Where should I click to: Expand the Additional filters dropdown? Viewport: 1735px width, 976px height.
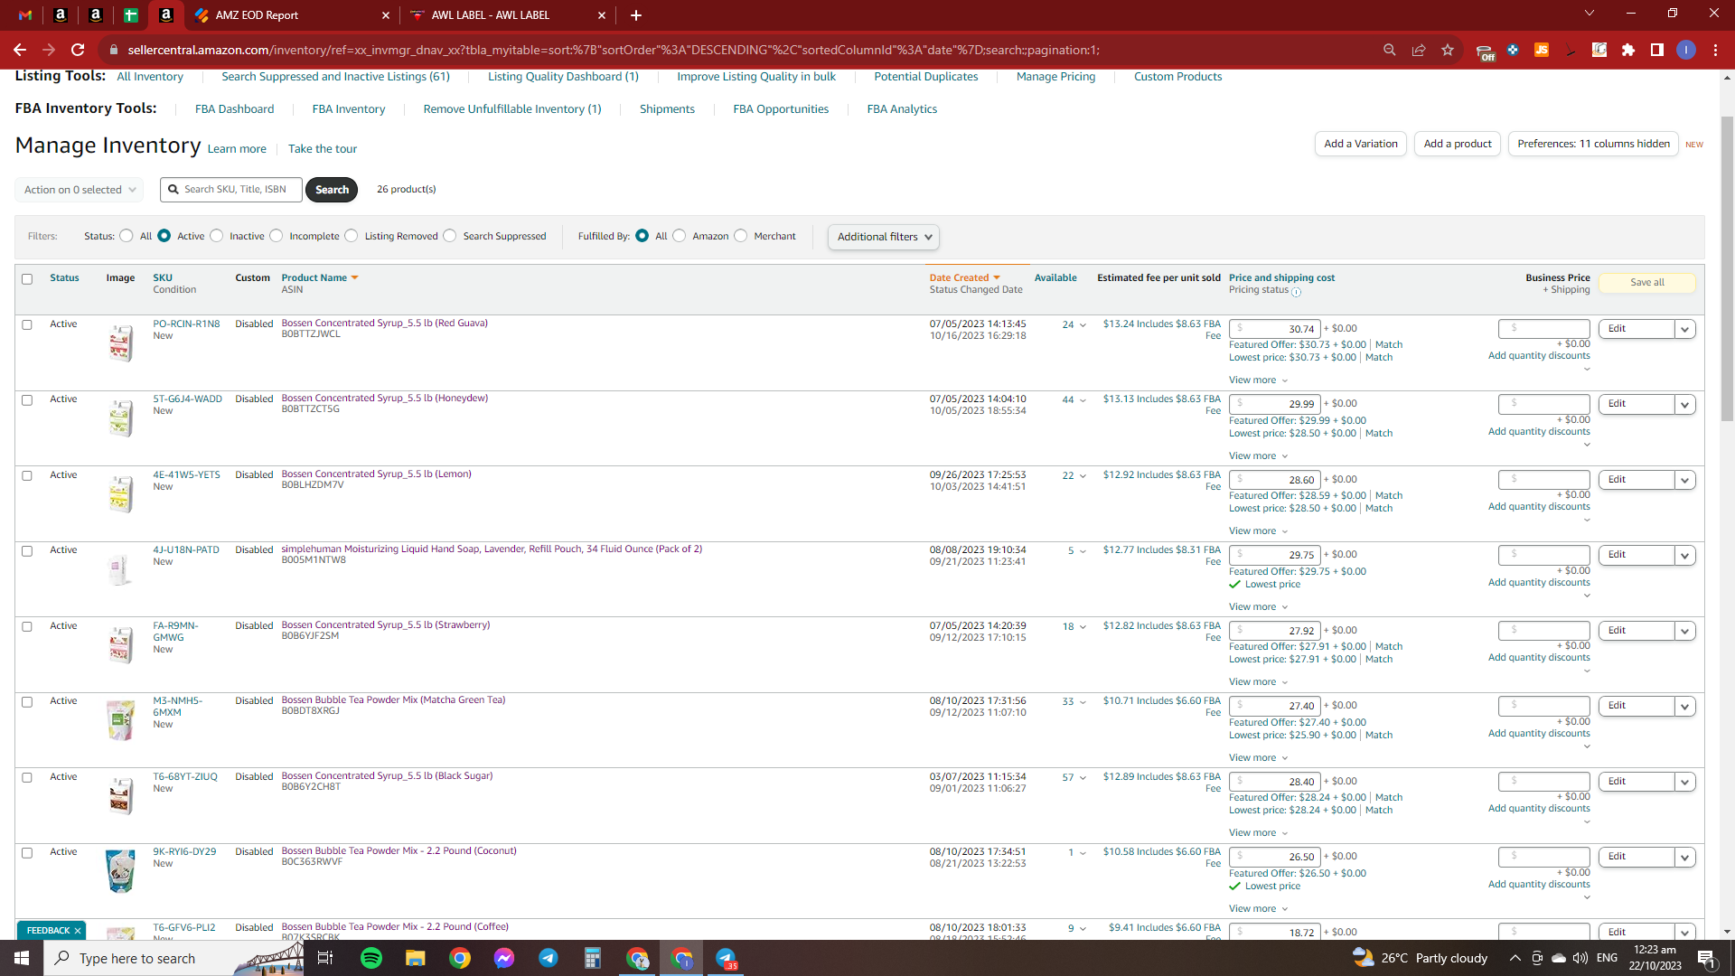coord(884,237)
